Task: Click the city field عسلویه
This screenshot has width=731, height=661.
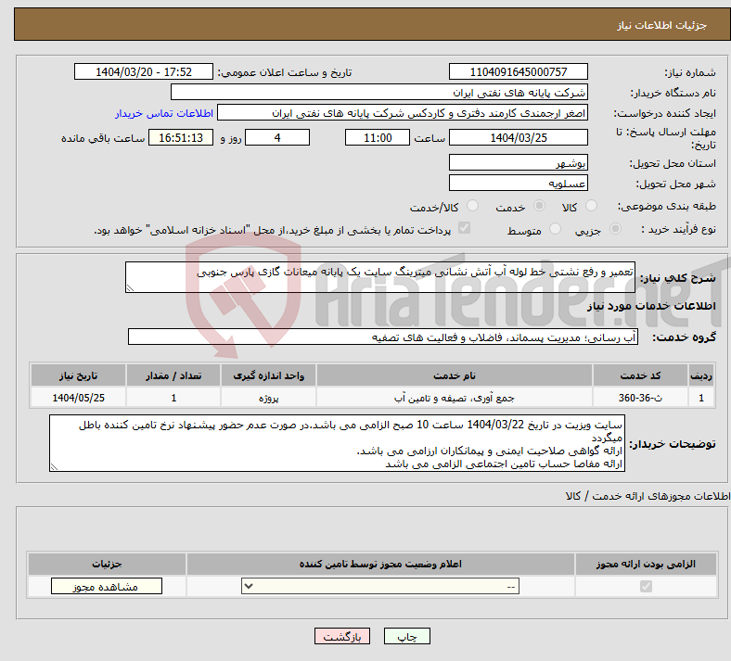Action: click(x=518, y=183)
